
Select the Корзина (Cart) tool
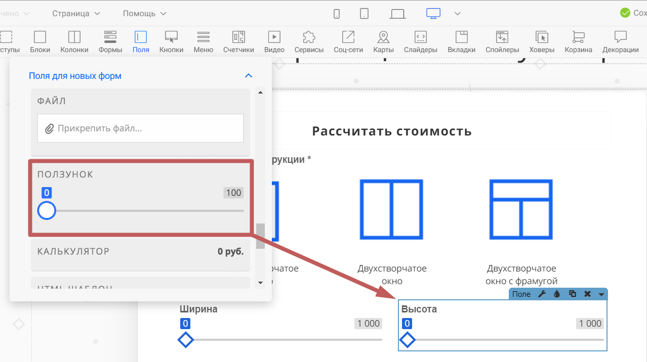[578, 41]
